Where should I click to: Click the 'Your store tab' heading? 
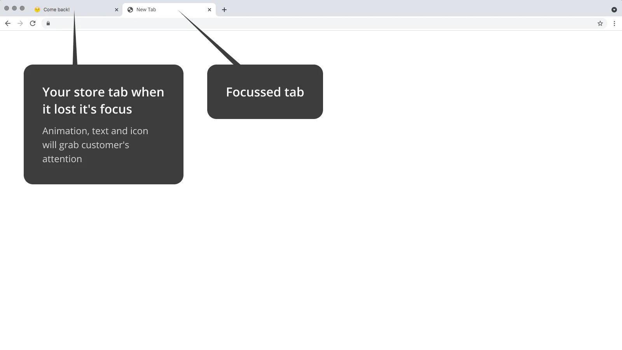tap(103, 100)
